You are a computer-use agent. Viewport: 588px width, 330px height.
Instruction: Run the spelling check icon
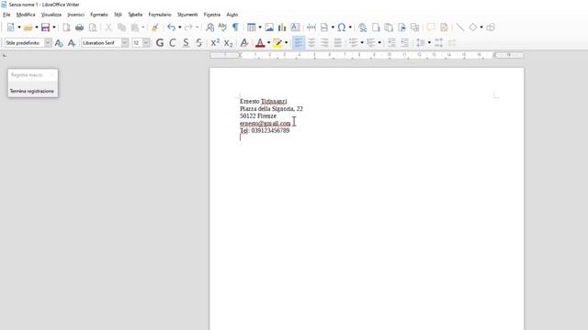[222, 27]
